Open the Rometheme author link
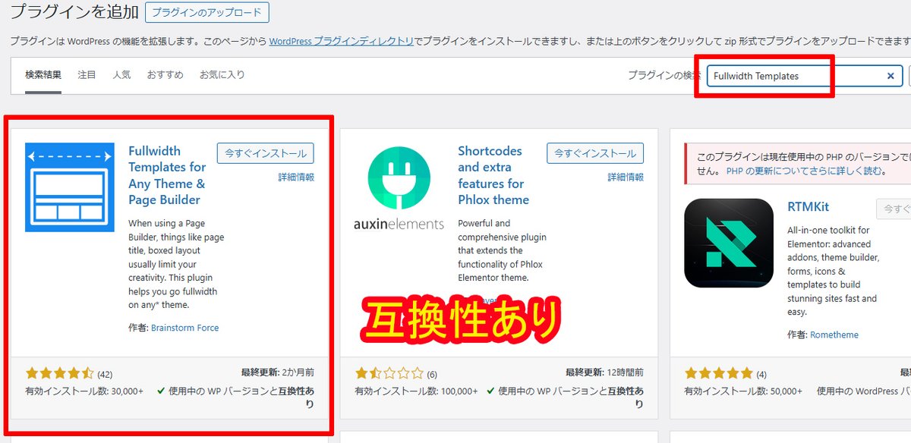This screenshot has width=911, height=443. [834, 335]
